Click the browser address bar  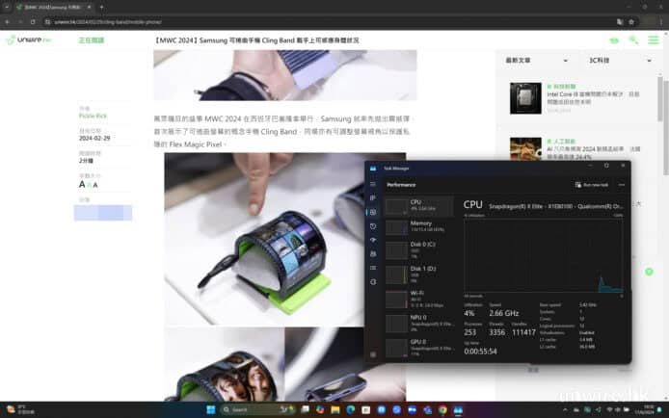(289, 20)
